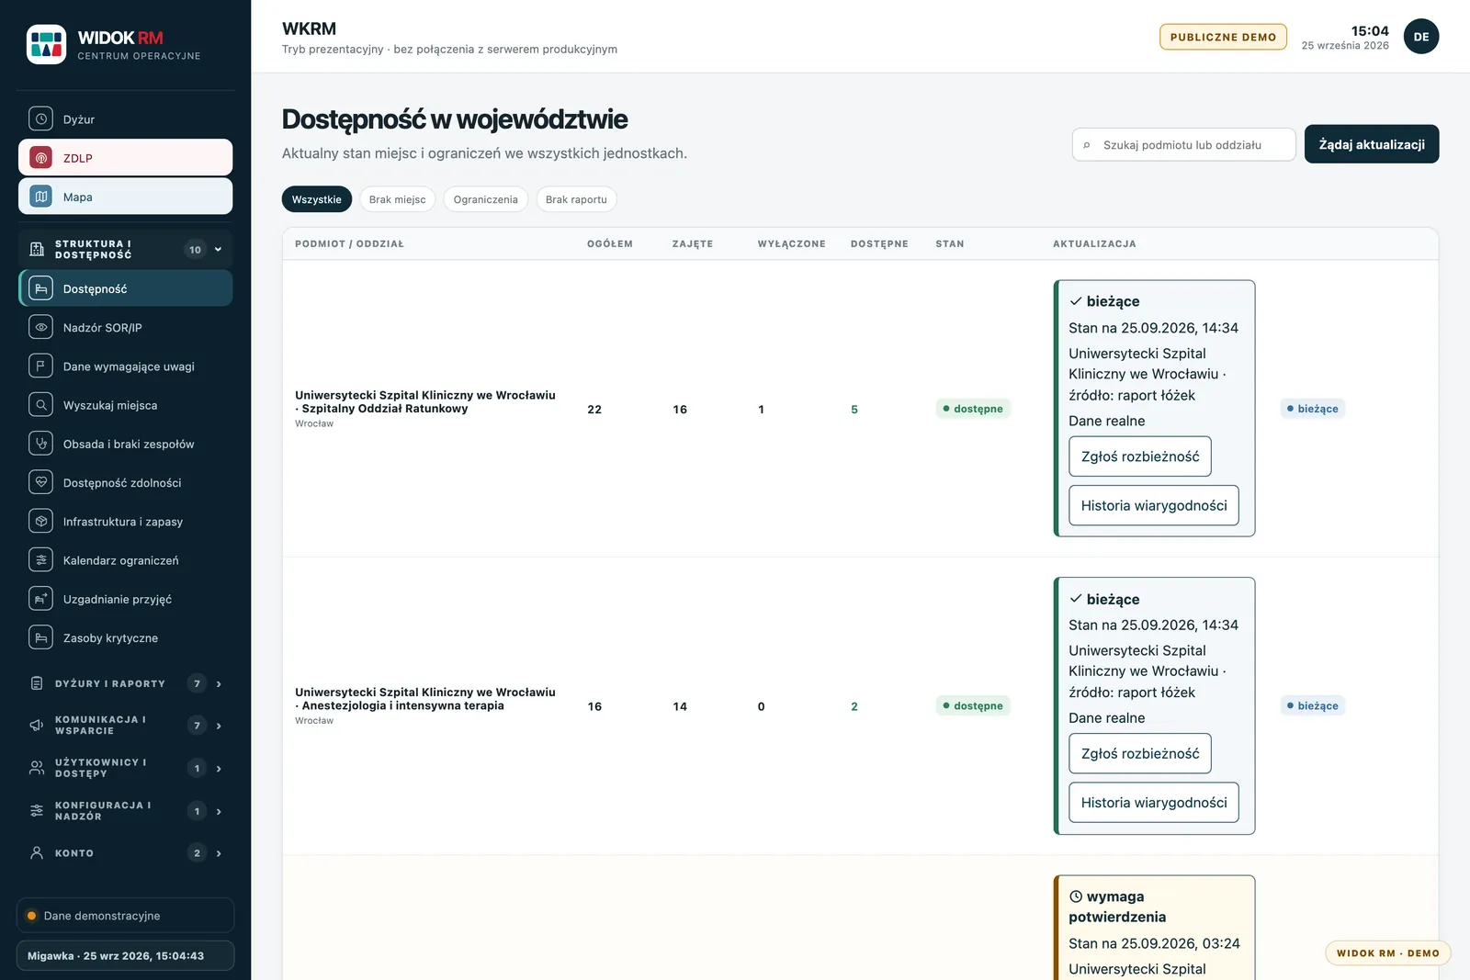
Task: Expand the Komunikacja i wsparcie chevron
Action: coord(219,726)
